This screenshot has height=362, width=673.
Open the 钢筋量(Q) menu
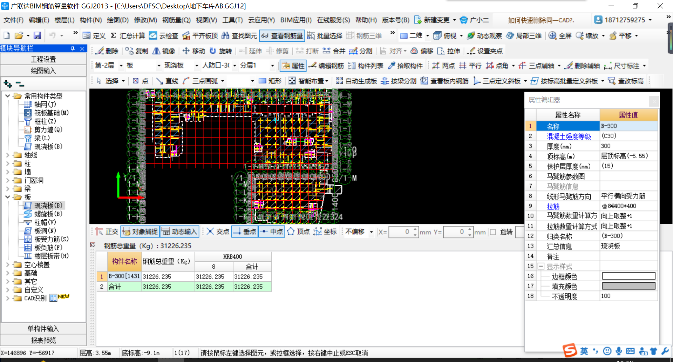pos(176,20)
